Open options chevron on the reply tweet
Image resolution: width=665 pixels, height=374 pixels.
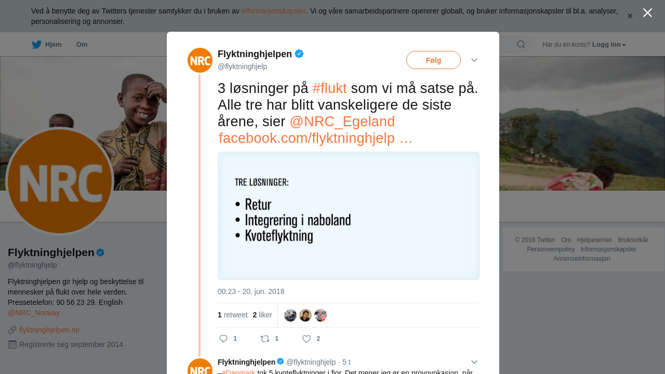click(x=474, y=362)
